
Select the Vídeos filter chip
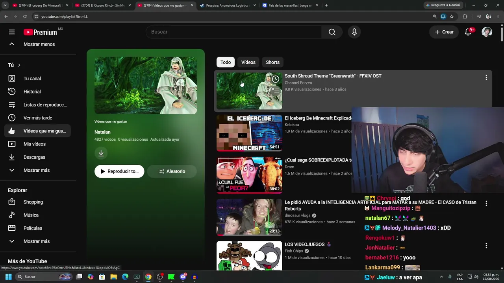[248, 62]
